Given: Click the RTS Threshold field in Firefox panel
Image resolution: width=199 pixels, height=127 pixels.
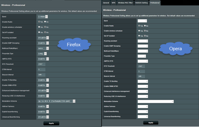Looking at the screenshot, I should point(41,64).
